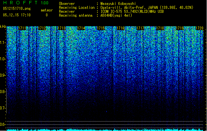Click the 0.9 frequency axis label
207x131 pixels.
(3, 75)
